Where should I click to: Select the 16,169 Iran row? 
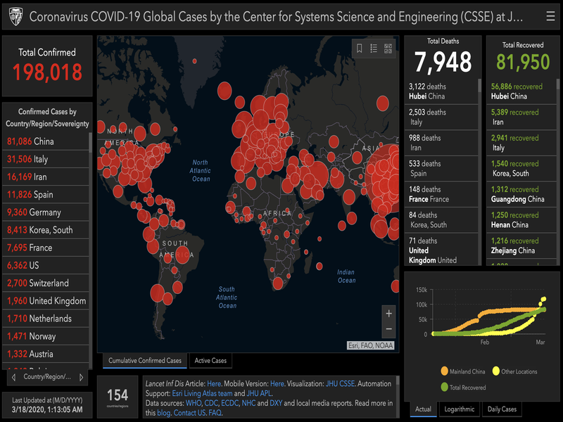pyautogui.click(x=46, y=177)
